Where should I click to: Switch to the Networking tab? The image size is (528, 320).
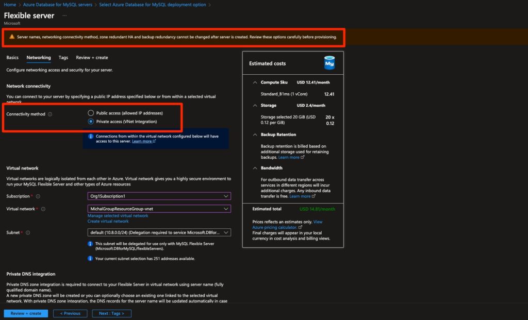point(39,58)
